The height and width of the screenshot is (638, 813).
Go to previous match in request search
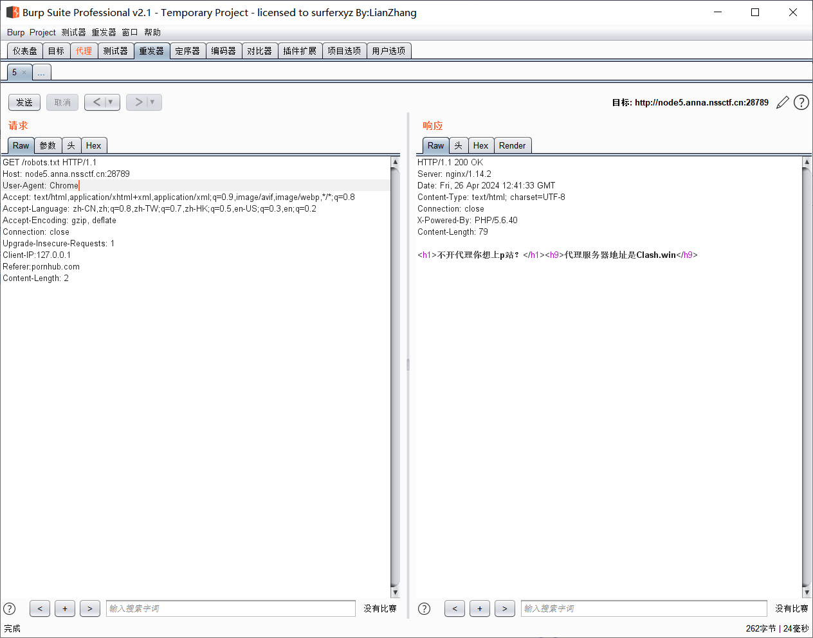tap(40, 608)
